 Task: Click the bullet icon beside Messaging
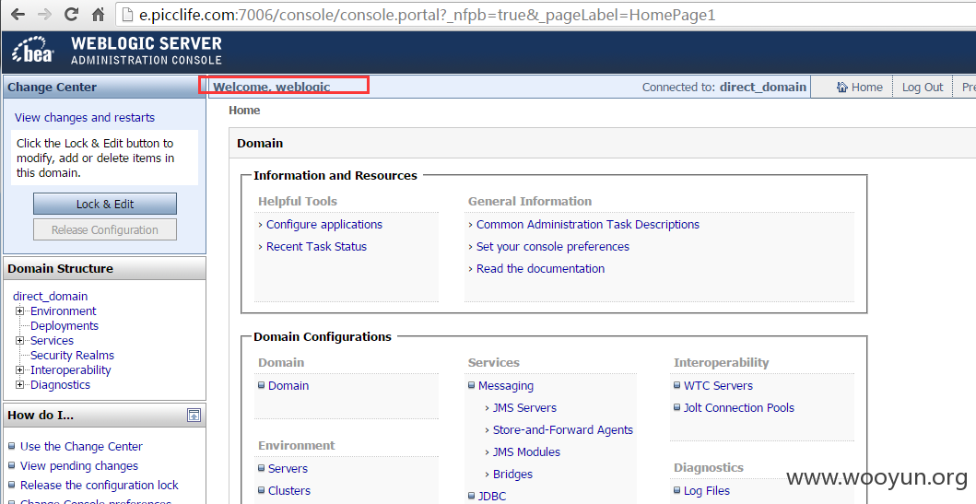click(472, 385)
